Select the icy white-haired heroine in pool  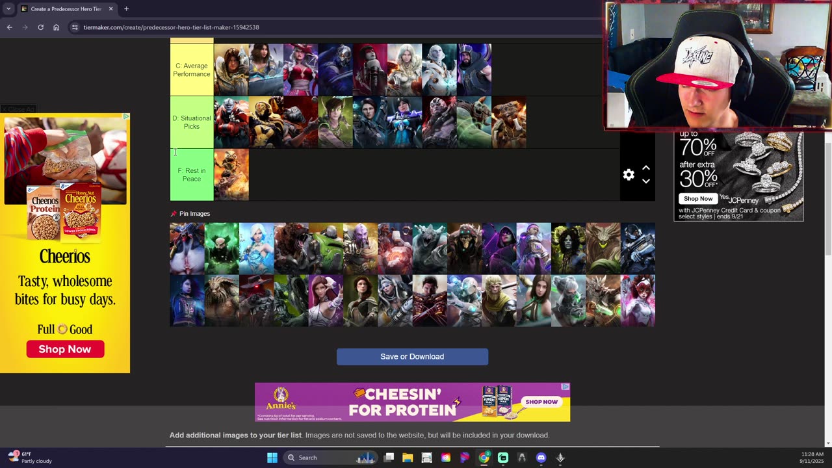[256, 248]
